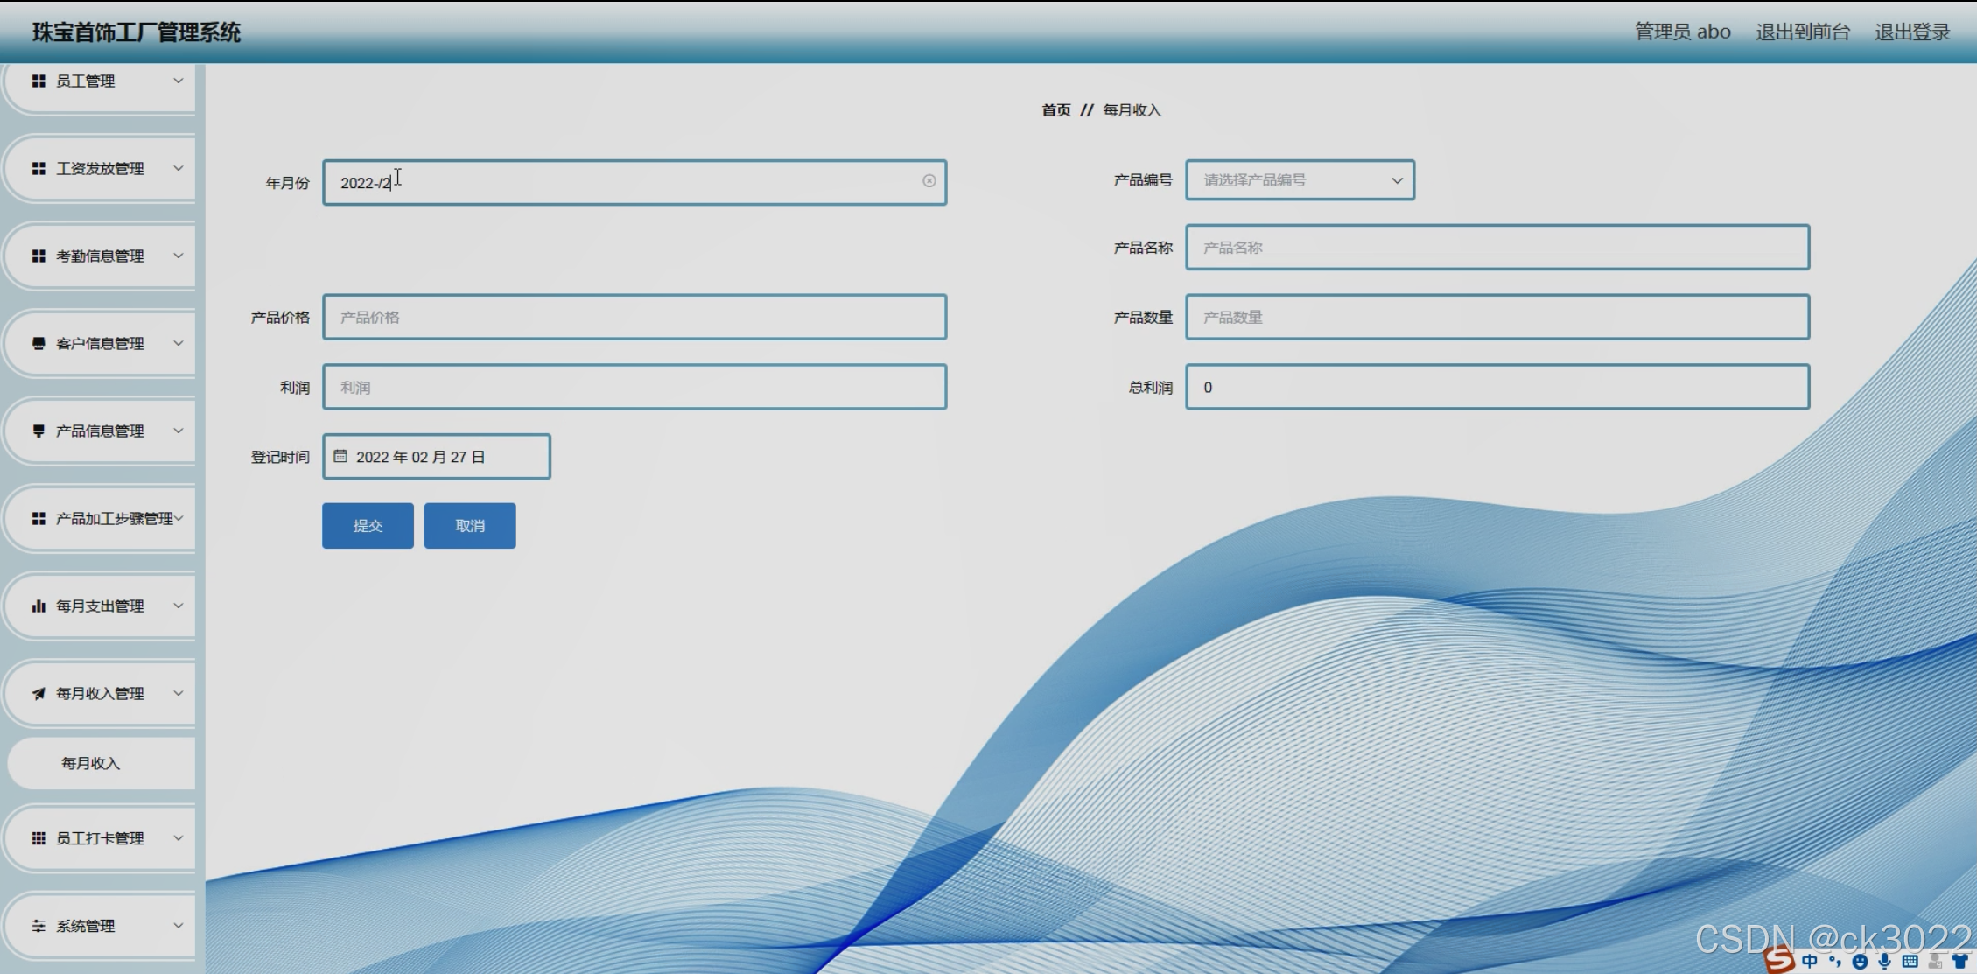This screenshot has height=974, width=1977.
Task: Expand the 考勤信息管理 menu chevron
Action: click(x=179, y=256)
